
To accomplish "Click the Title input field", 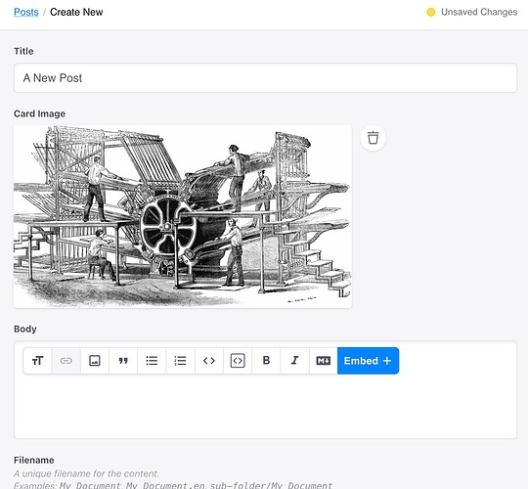I will click(x=265, y=78).
